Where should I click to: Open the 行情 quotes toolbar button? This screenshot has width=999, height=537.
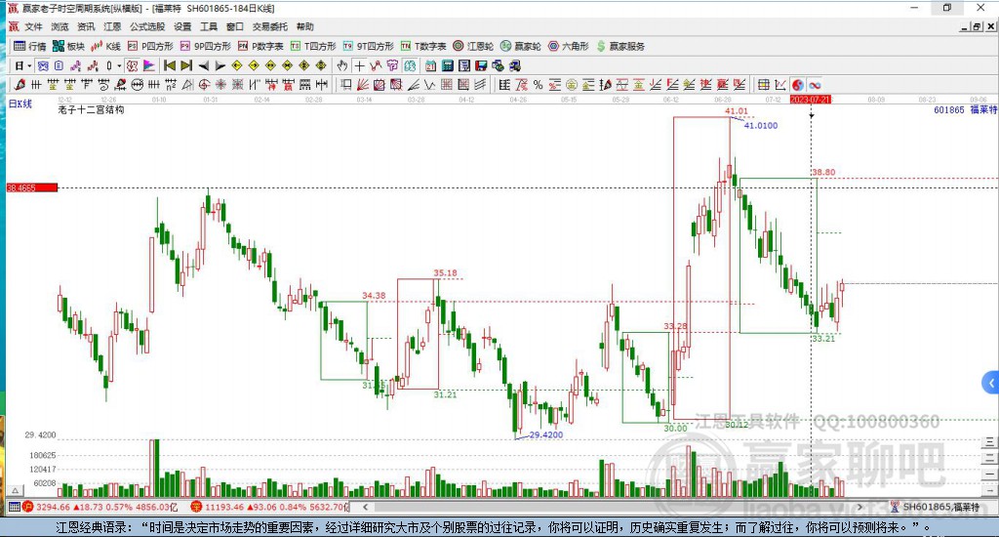(x=30, y=46)
